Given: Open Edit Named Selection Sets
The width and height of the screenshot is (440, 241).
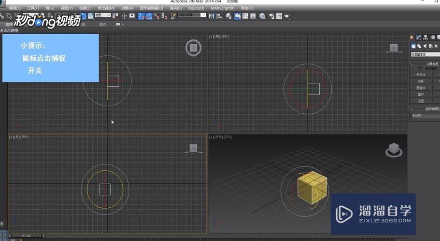Looking at the screenshot, I should click(173, 16).
